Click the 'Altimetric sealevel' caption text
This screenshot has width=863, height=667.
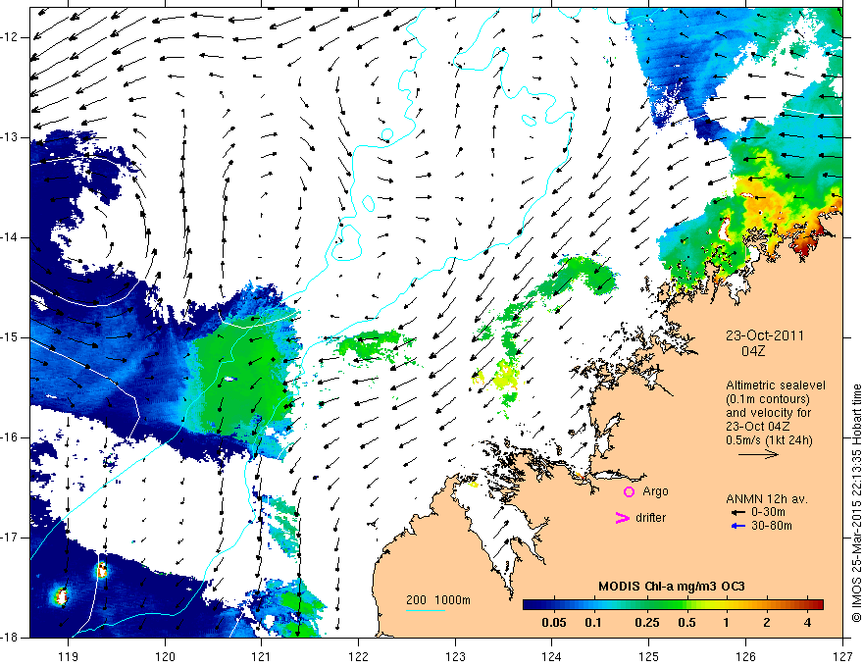tap(776, 385)
